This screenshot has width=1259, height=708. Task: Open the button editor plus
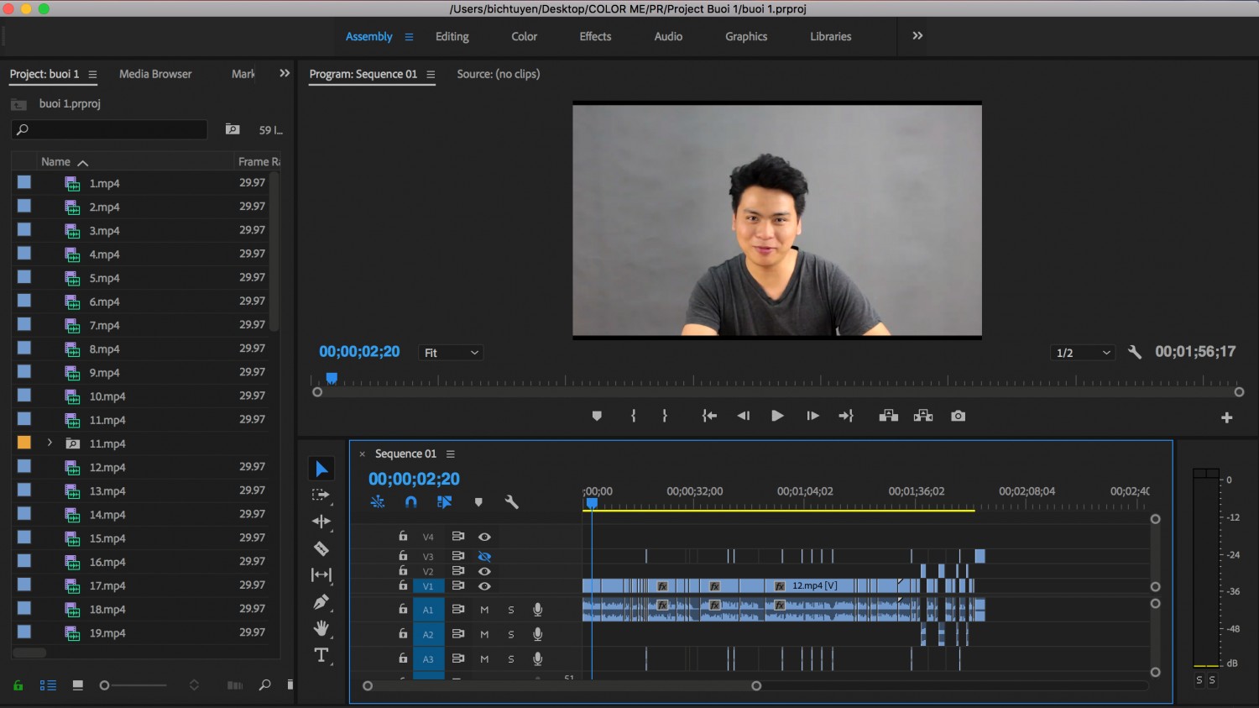point(1226,417)
